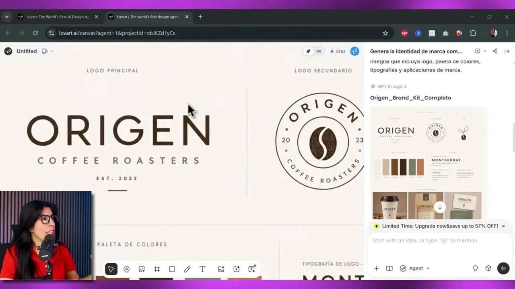Switch to the infinity unlimited mode
515x289 pixels.
point(319,51)
